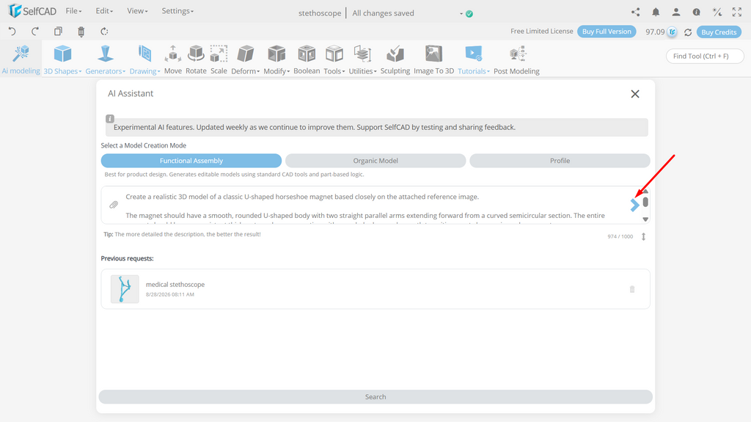Open the AI modeling tool

point(21,59)
